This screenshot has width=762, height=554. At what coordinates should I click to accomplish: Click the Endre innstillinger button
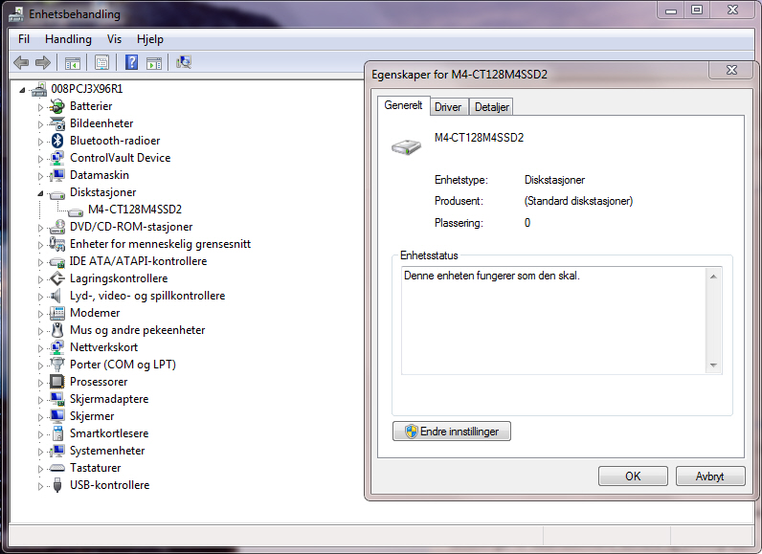tap(452, 432)
